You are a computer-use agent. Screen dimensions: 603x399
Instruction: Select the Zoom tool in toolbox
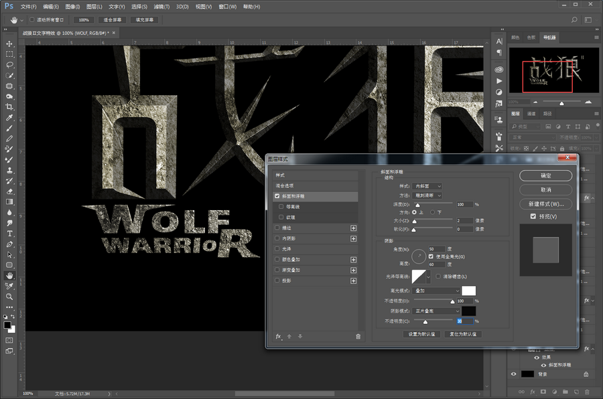9,296
